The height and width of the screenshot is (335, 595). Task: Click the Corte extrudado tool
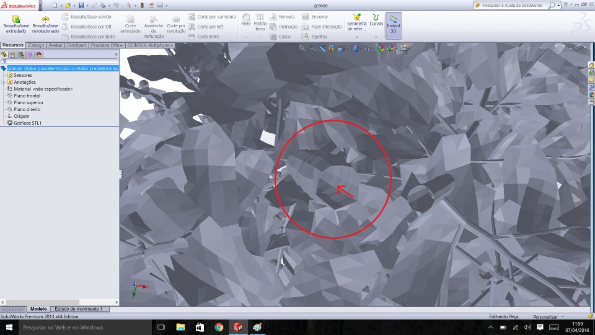[130, 25]
